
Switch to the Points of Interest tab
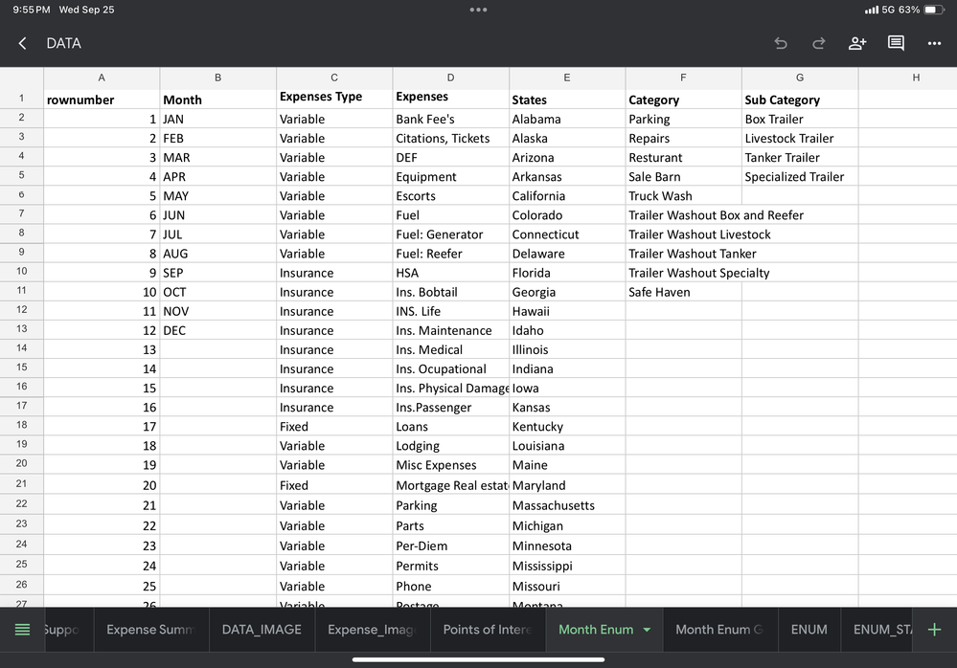point(488,630)
